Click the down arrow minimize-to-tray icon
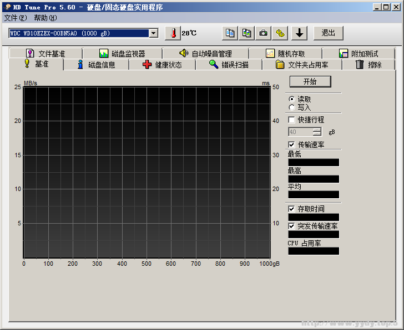Image resolution: width=404 pixels, height=330 pixels. pyautogui.click(x=300, y=33)
